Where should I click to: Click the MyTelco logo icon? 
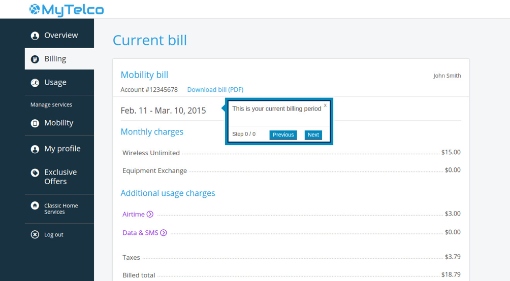35,9
